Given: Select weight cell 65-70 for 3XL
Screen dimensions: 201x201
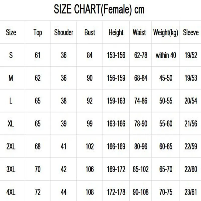Looking at the screenshot, I should (166, 169).
